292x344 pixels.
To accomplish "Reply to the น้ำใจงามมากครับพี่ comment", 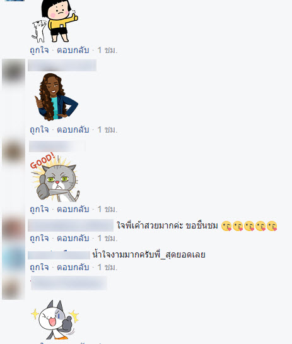I will 73,267.
